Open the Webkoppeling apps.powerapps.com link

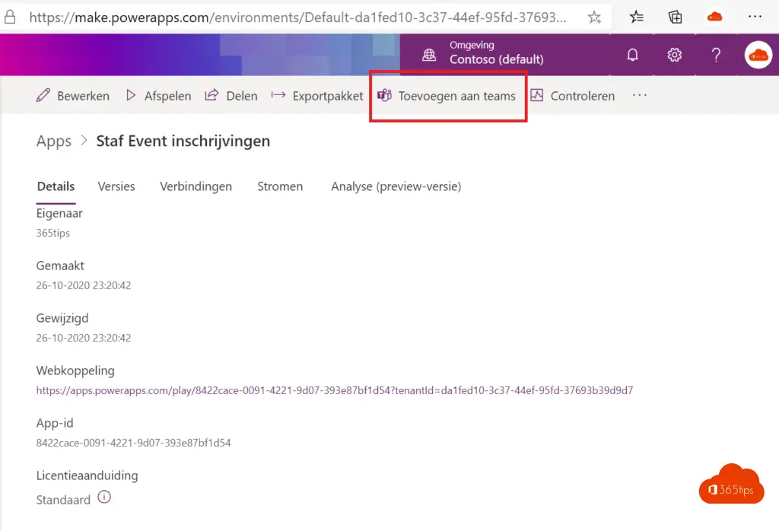point(335,390)
